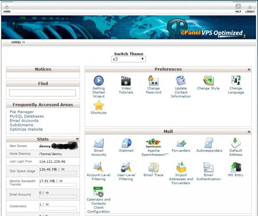Click Monthly Bandwidth Transfer progress bar
This screenshot has height=216, width=258.
(58, 185)
